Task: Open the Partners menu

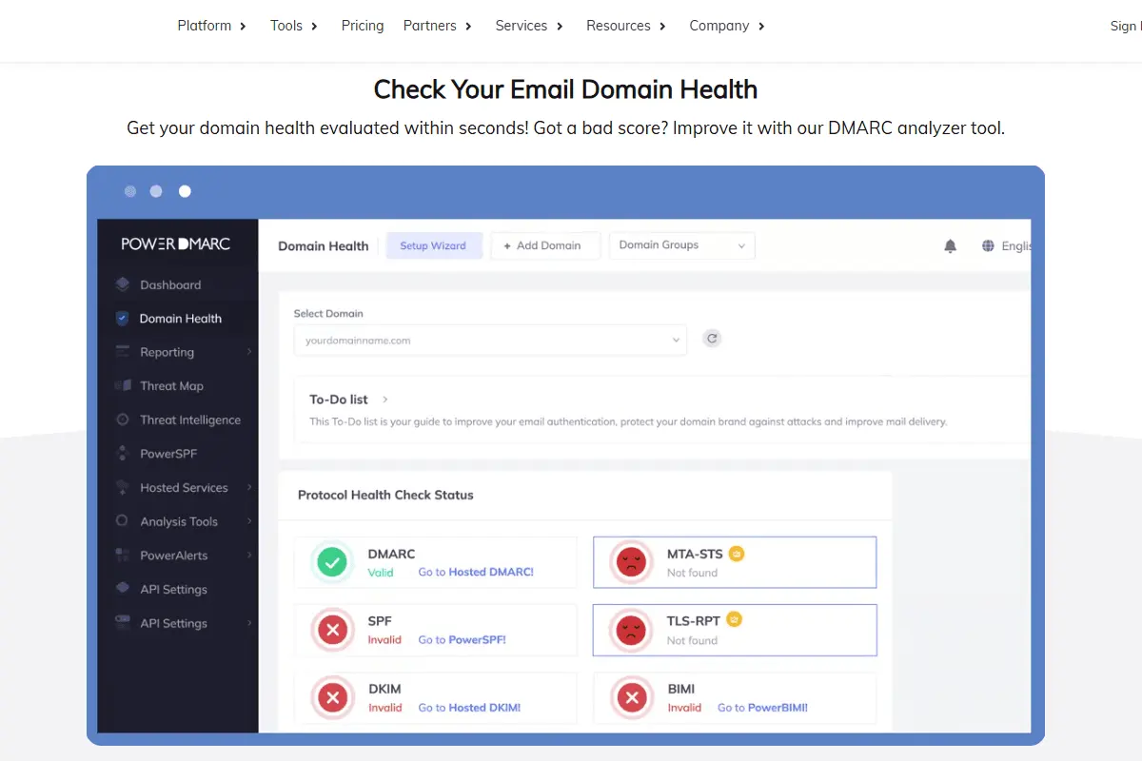Action: [438, 26]
